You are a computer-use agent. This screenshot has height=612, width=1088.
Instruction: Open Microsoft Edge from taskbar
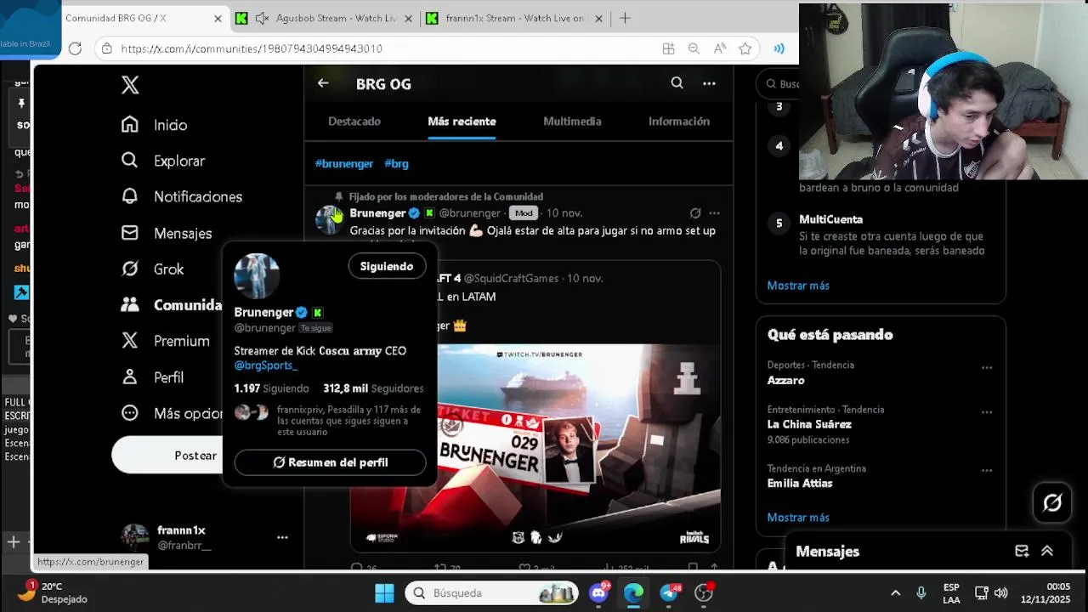point(633,593)
